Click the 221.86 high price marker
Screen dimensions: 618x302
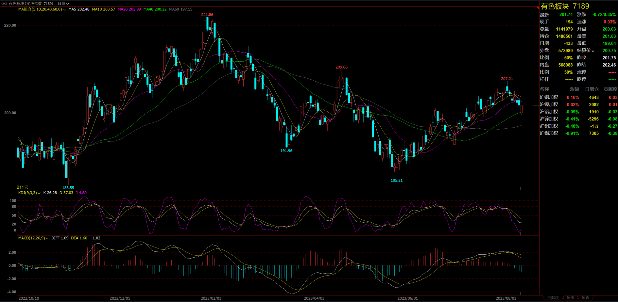tap(207, 15)
